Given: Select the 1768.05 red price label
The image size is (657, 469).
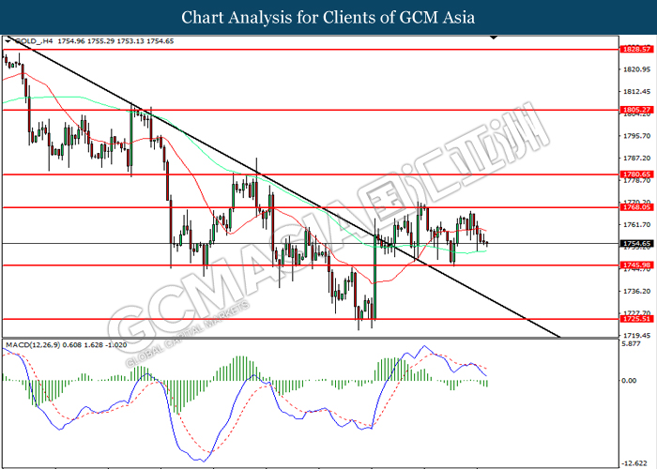Looking at the screenshot, I should [636, 207].
